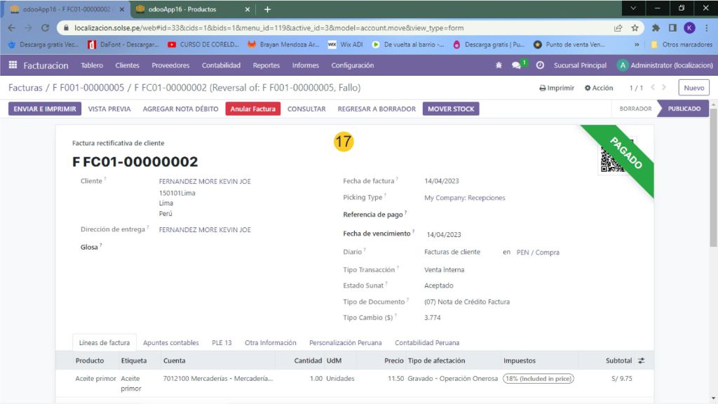718x404 pixels.
Task: Open the Odoo apps grid menu
Action: pyautogui.click(x=13, y=65)
